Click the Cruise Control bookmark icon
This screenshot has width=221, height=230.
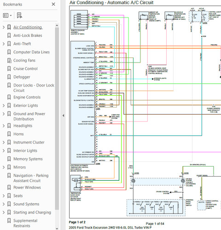9,69
